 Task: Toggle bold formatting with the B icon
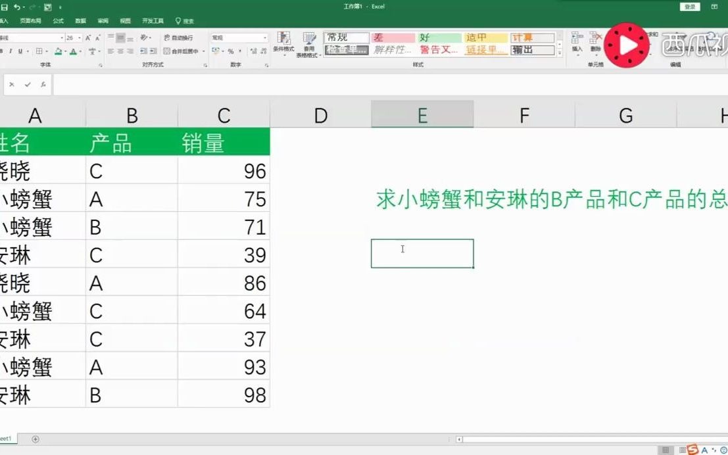[2, 50]
